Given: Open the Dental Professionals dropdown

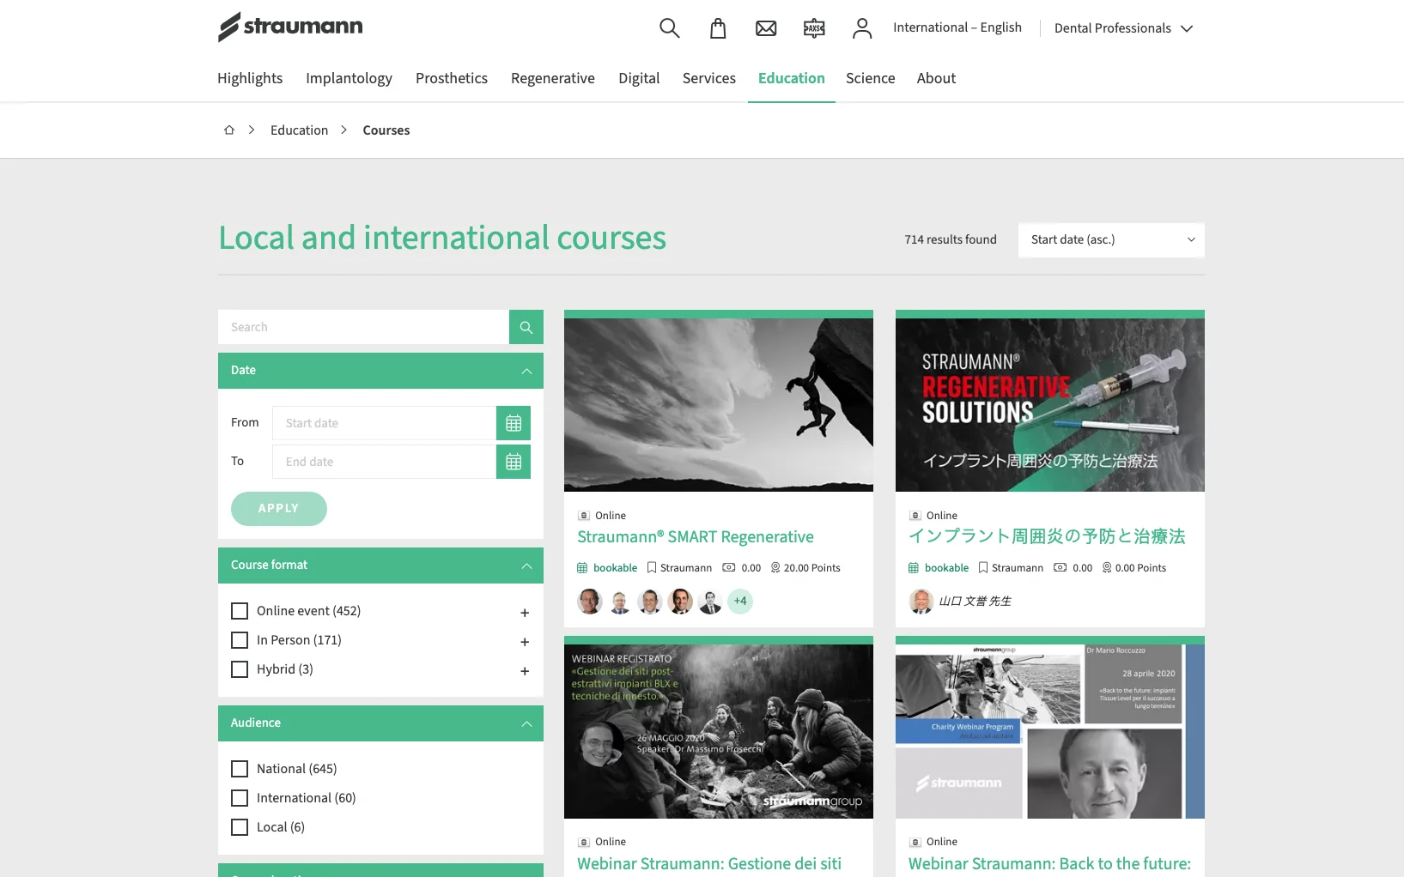Looking at the screenshot, I should (1123, 28).
